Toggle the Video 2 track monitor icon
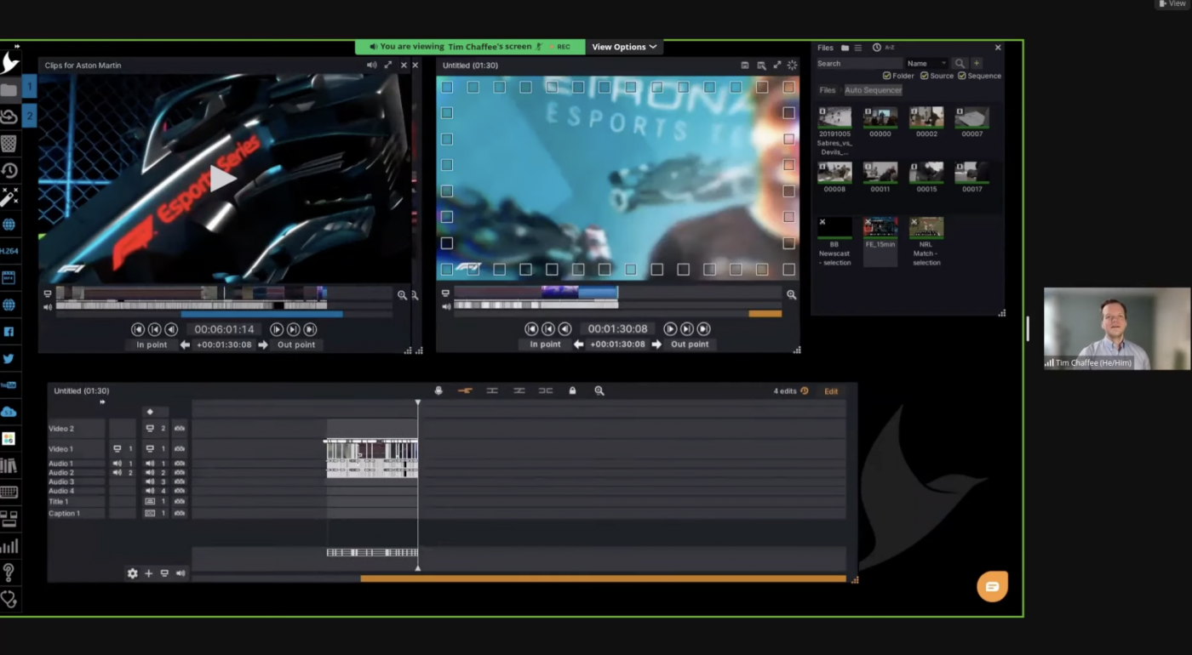 point(150,429)
